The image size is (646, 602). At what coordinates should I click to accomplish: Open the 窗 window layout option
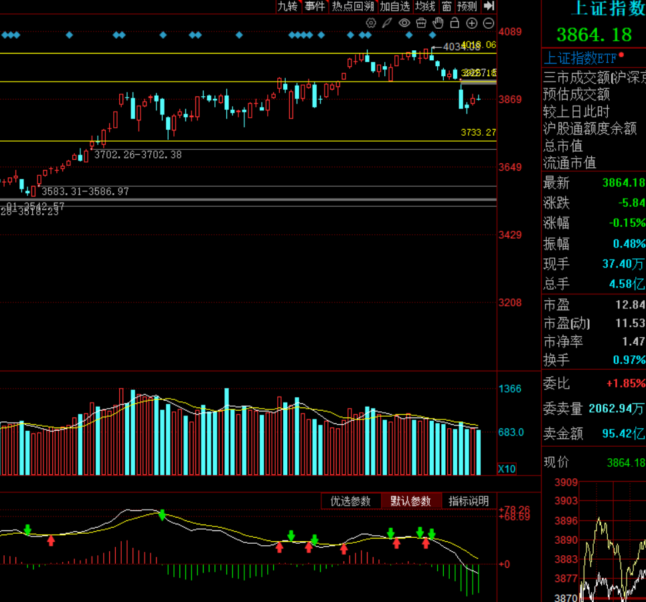[x=447, y=6]
